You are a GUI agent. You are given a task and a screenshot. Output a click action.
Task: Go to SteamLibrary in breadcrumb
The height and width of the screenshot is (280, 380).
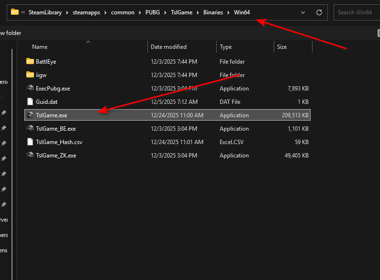coord(45,12)
